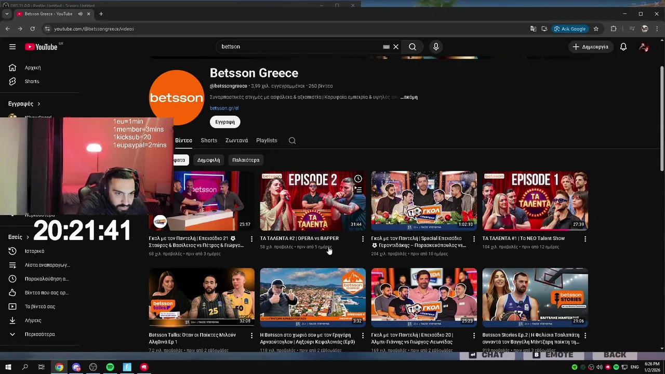Image resolution: width=665 pixels, height=374 pixels.
Task: Open options for Betsson Stories Ep.2 video
Action: [x=585, y=336]
